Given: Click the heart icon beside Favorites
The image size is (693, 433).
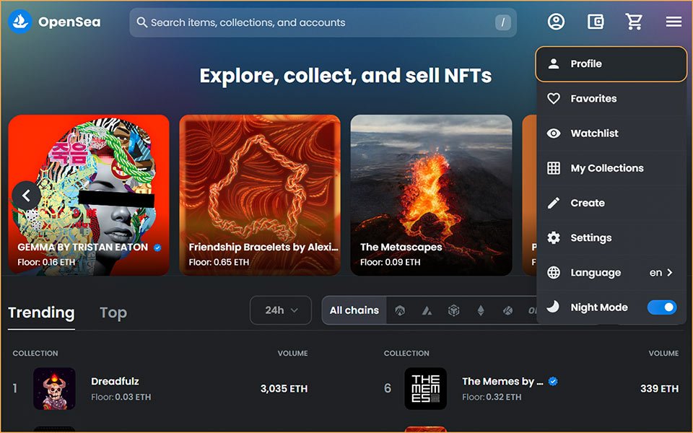Looking at the screenshot, I should pyautogui.click(x=554, y=99).
